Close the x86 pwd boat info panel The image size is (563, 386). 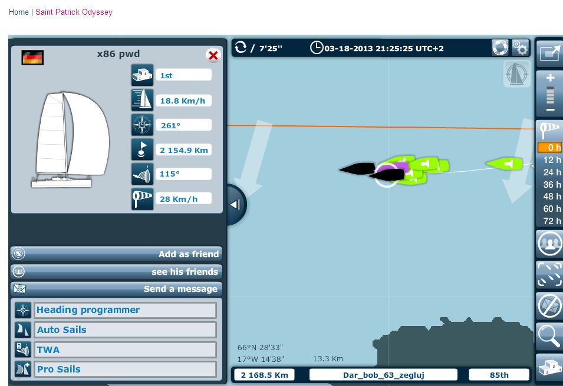tap(213, 56)
